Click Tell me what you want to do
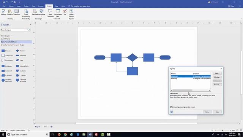The width and height of the screenshot is (243, 137). pos(80,6)
